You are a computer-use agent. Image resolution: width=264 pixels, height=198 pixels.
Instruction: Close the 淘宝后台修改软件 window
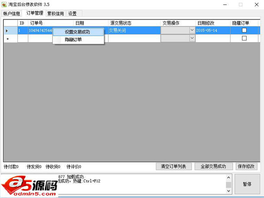click(x=257, y=4)
